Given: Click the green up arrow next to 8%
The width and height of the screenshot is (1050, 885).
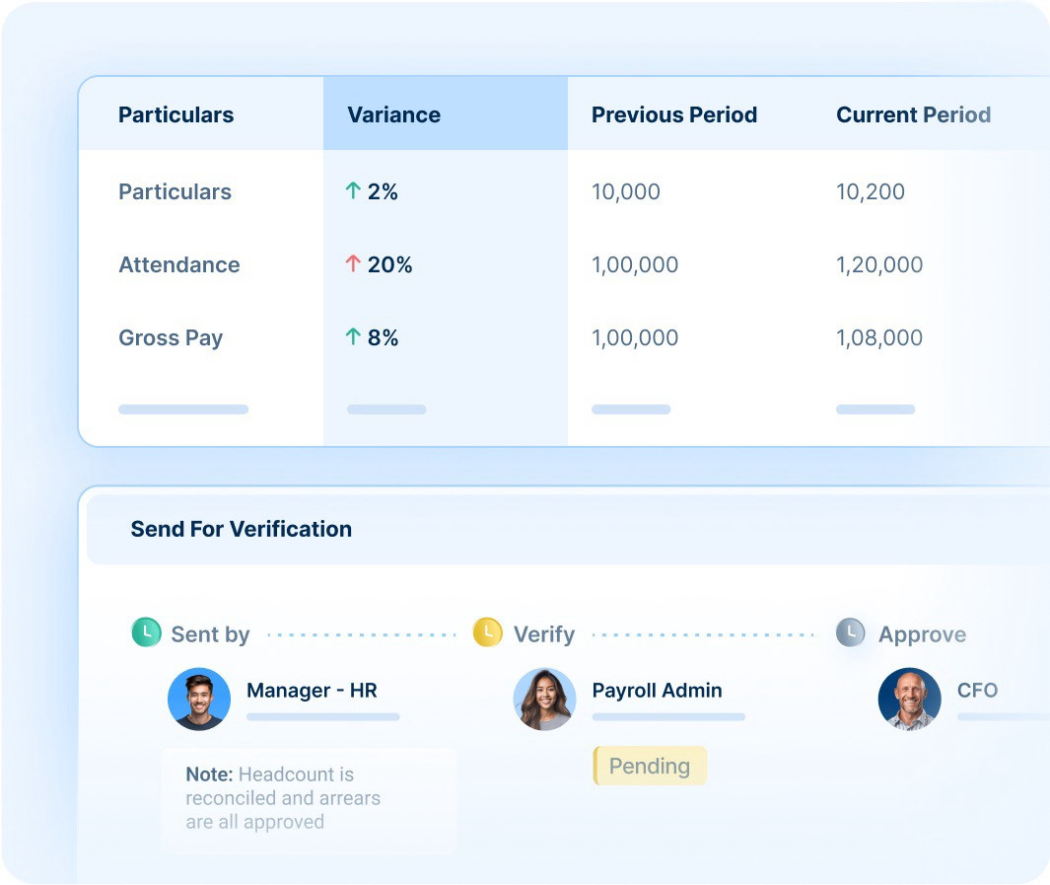Looking at the screenshot, I should tap(353, 337).
